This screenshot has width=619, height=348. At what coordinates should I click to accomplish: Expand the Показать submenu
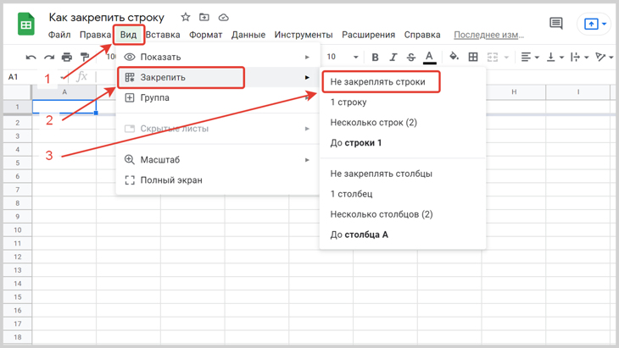pyautogui.click(x=218, y=57)
